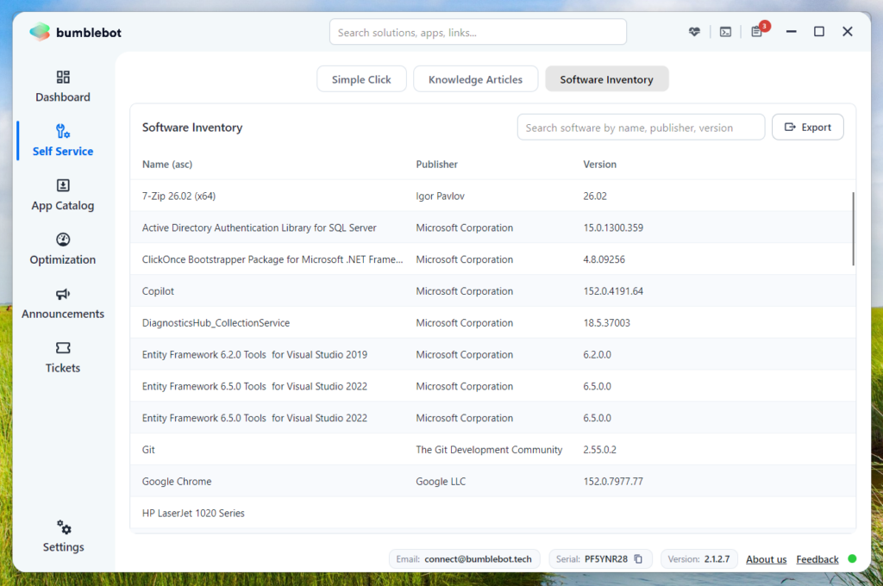Click the inventory list vertical scrollbar
This screenshot has height=586, width=883.
(853, 228)
